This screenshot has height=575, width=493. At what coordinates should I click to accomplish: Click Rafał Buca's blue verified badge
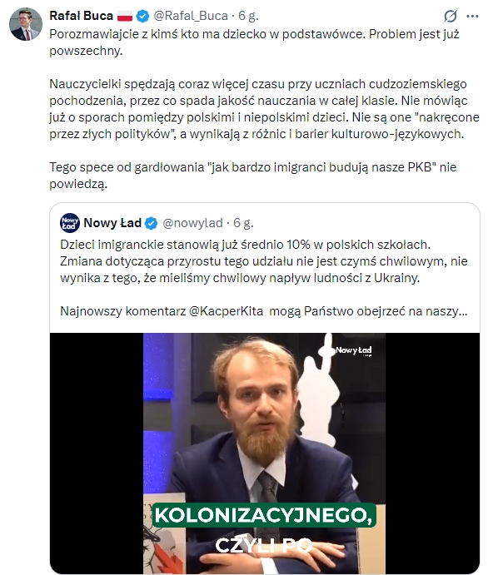[142, 16]
